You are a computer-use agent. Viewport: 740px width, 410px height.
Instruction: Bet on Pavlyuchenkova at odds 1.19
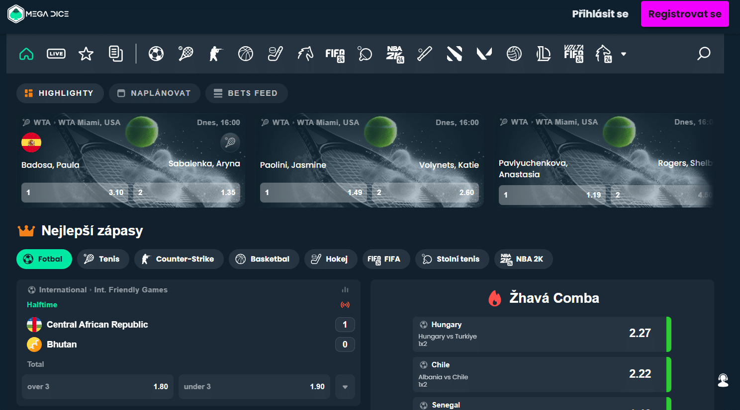pos(552,195)
